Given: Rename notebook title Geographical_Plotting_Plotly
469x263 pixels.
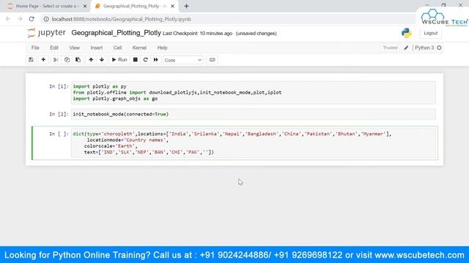Looking at the screenshot, I should point(116,33).
